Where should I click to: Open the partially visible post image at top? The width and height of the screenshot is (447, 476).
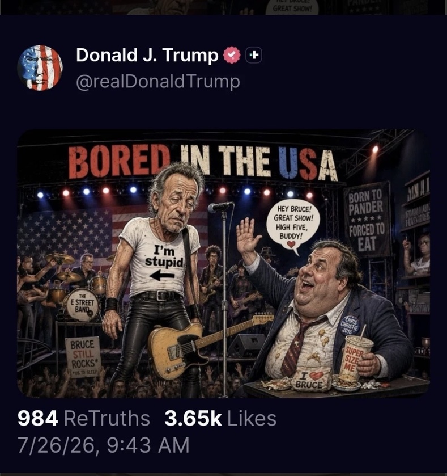point(223,7)
